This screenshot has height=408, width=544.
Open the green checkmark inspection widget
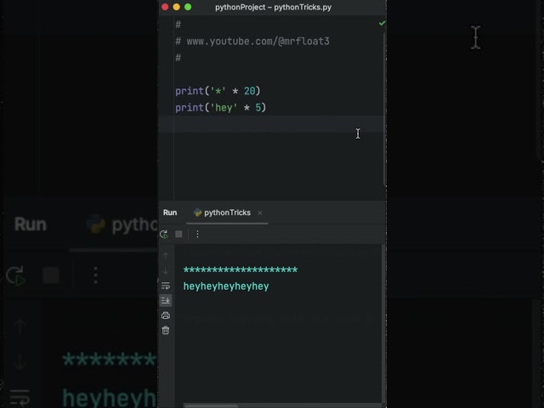(382, 23)
